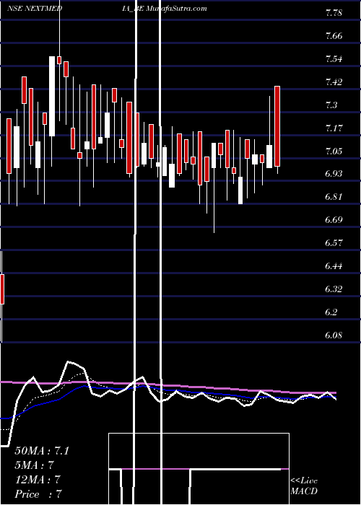Click the 5MA : 7 readout

[x=34, y=465]
